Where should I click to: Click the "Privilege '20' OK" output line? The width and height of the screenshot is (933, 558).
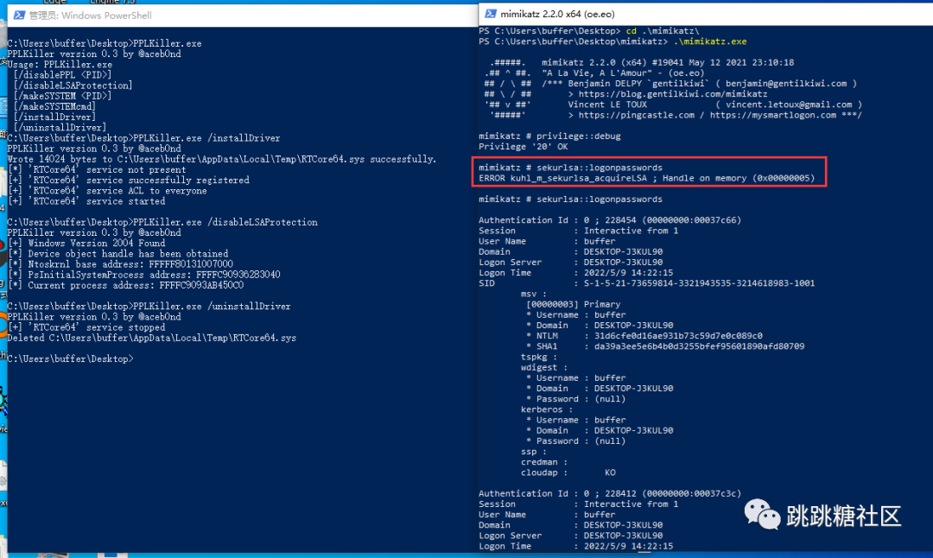[x=523, y=146]
